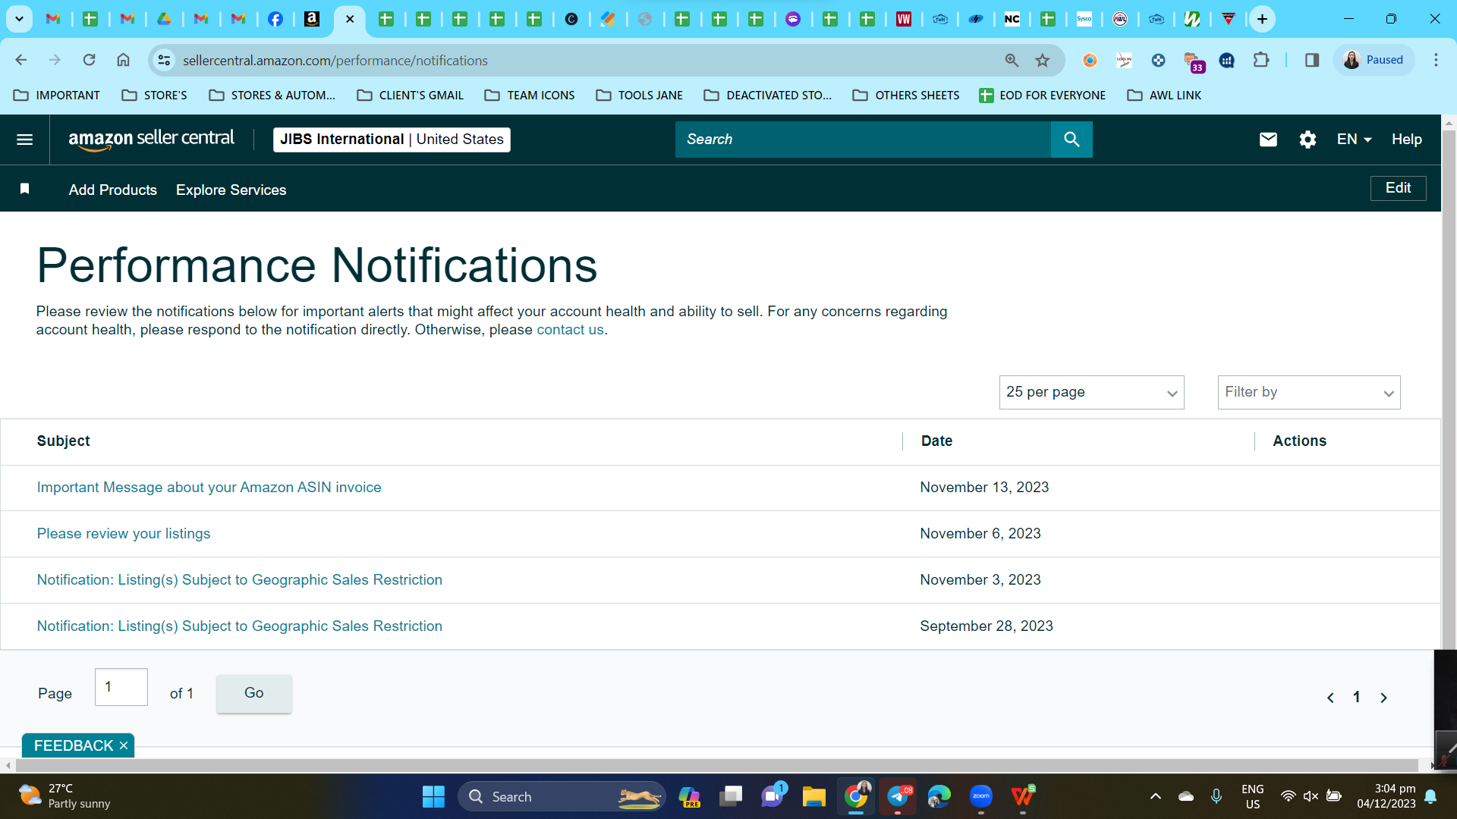1457x819 pixels.
Task: Open Important Message about your Amazon ASIN invoice
Action: click(x=209, y=488)
